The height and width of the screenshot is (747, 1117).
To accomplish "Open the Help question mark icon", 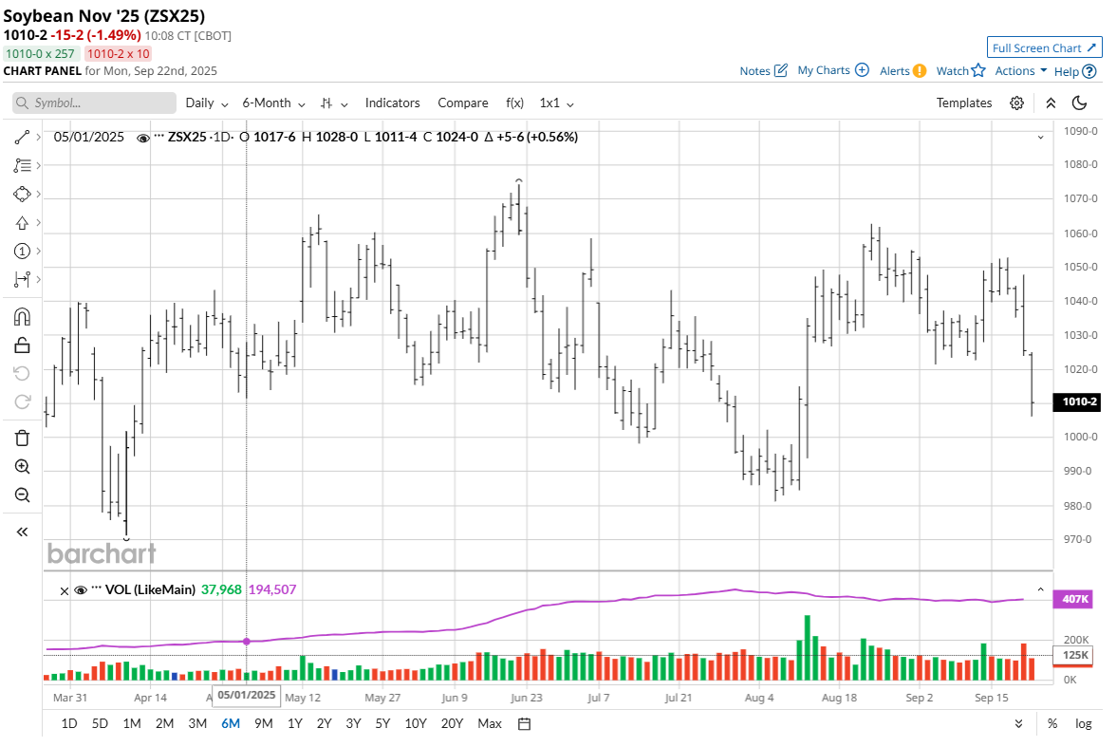I will tap(1089, 71).
